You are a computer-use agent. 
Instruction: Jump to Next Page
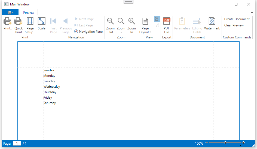point(84,19)
